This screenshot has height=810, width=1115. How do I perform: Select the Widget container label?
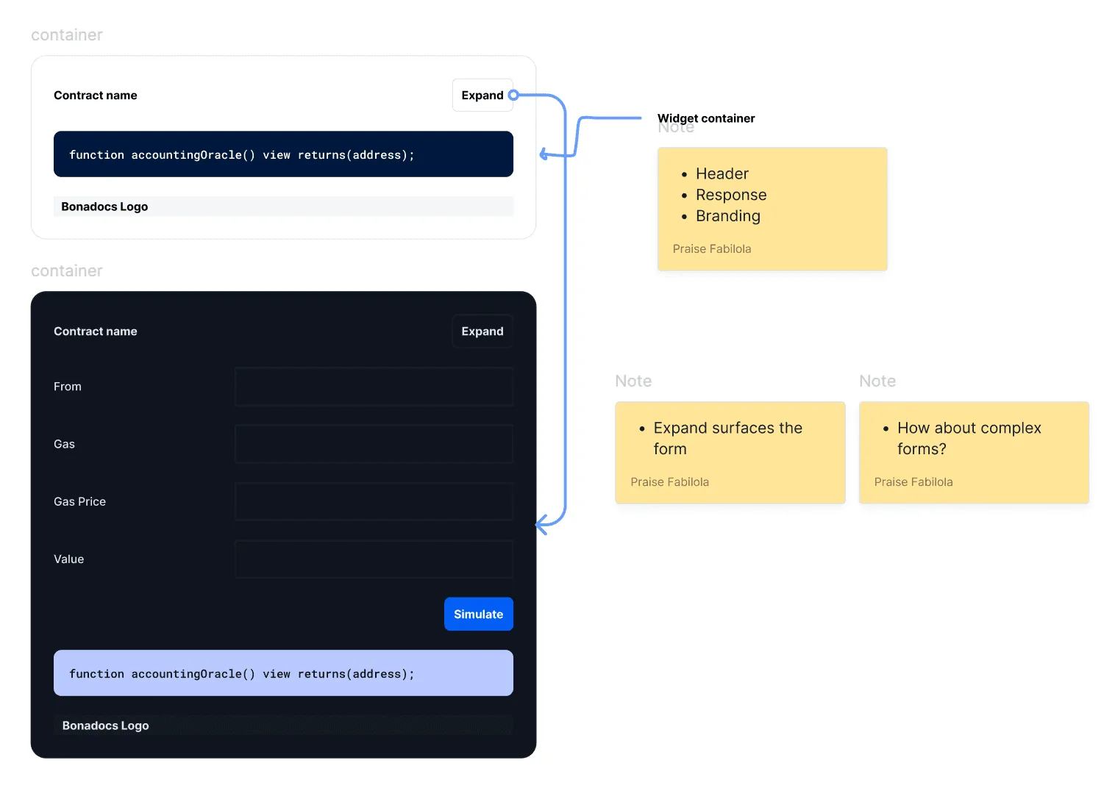coord(706,118)
